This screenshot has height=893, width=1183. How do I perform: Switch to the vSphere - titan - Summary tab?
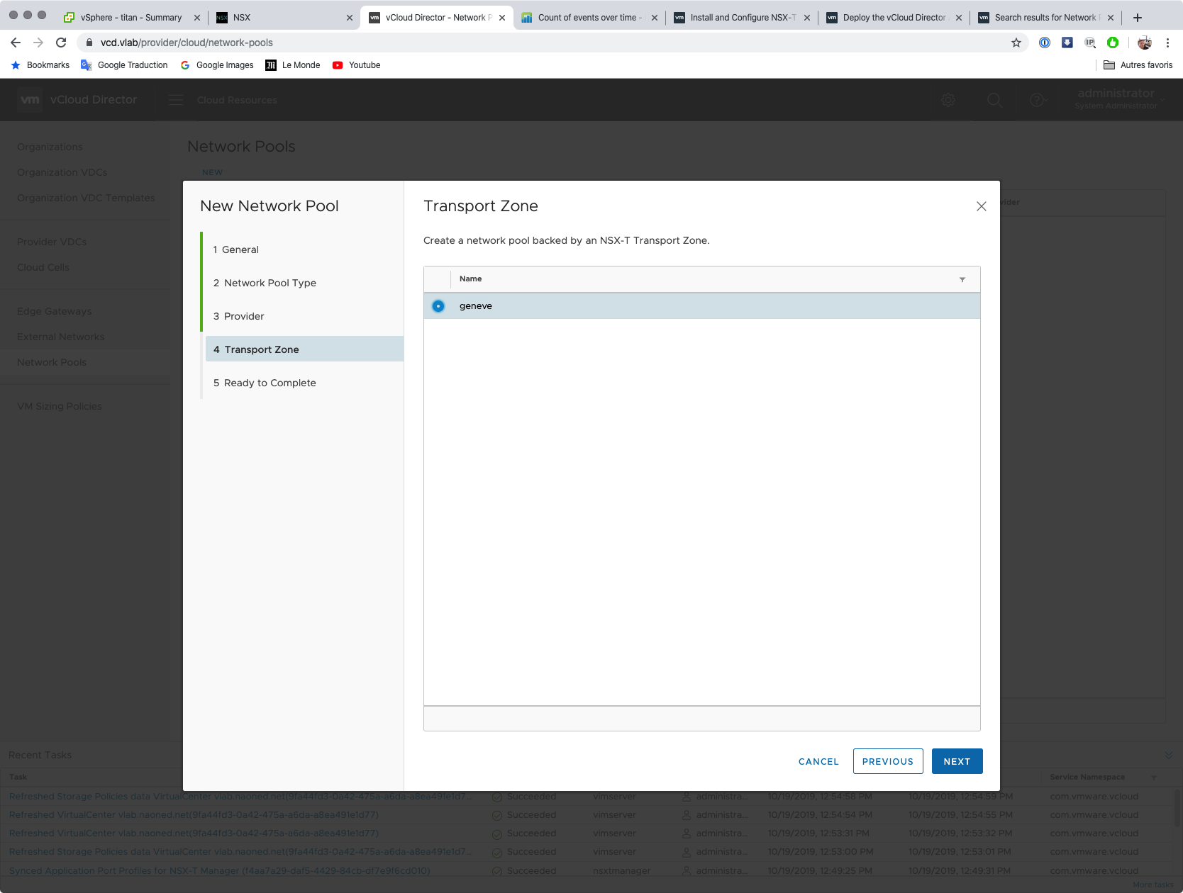point(131,18)
